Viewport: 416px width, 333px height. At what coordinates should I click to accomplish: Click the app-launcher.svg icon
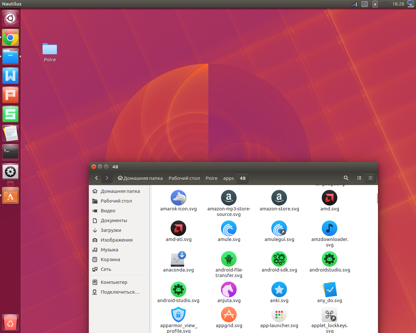point(279,314)
